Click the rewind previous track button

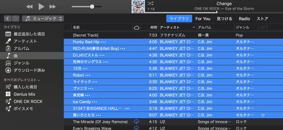[29, 7]
